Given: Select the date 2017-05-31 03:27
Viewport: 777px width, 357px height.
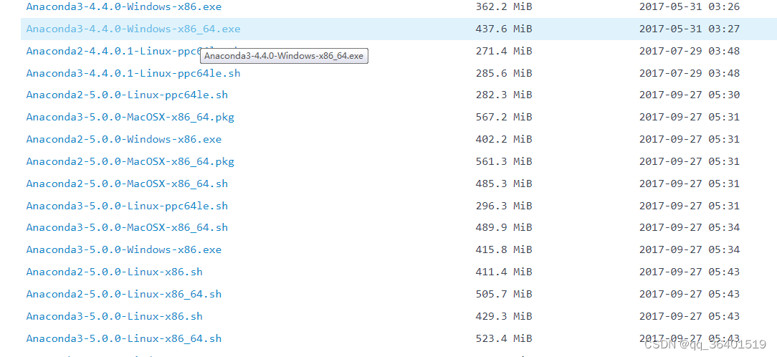Looking at the screenshot, I should tap(690, 29).
